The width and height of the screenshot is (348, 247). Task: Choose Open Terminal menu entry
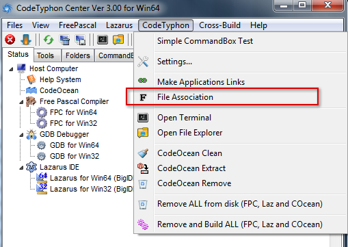(240, 118)
